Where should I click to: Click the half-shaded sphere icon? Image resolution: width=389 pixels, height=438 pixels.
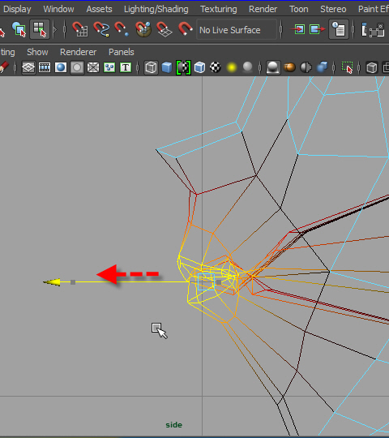tap(306, 67)
